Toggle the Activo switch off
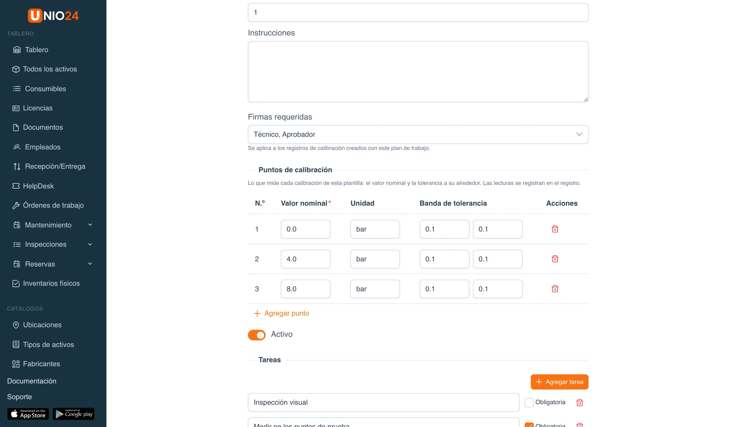Viewport: 730px width, 427px height. tap(257, 335)
